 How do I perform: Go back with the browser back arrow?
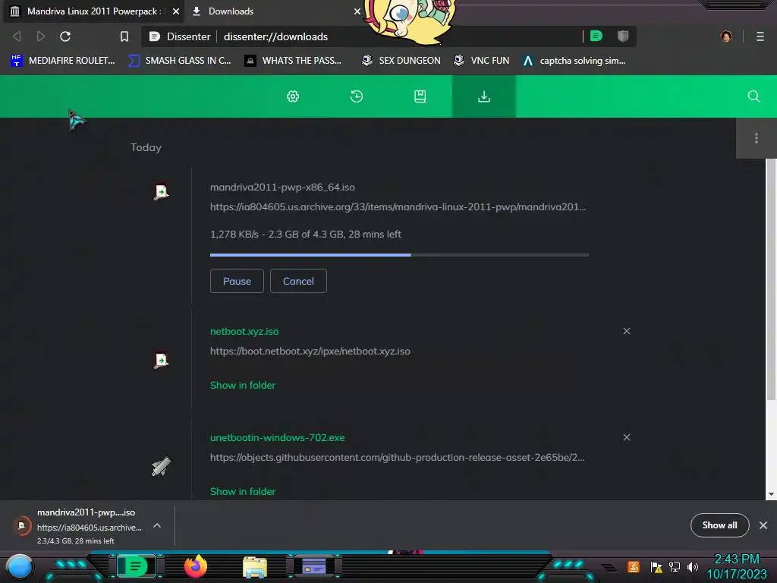pyautogui.click(x=17, y=36)
